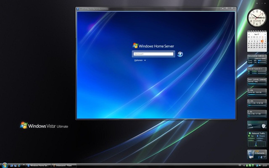Click the volume speaker tray icon
Screen dimensions: 269x168
click(x=260, y=165)
